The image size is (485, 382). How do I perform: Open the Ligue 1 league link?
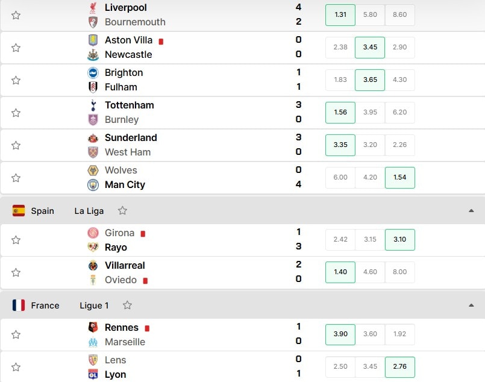95,305
